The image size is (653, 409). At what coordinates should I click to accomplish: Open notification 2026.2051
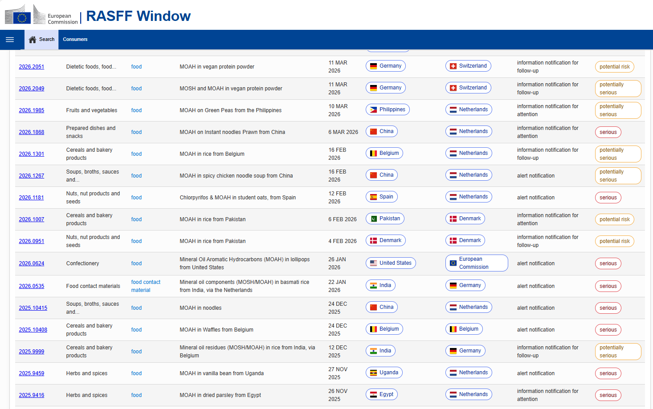[x=32, y=67]
